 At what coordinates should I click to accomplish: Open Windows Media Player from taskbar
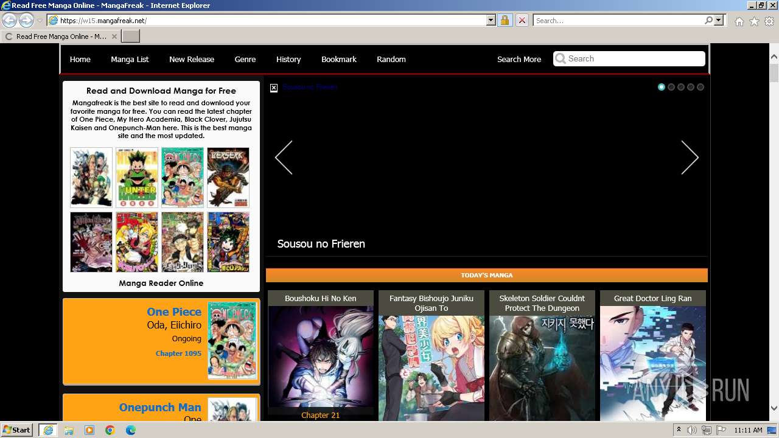(x=89, y=430)
